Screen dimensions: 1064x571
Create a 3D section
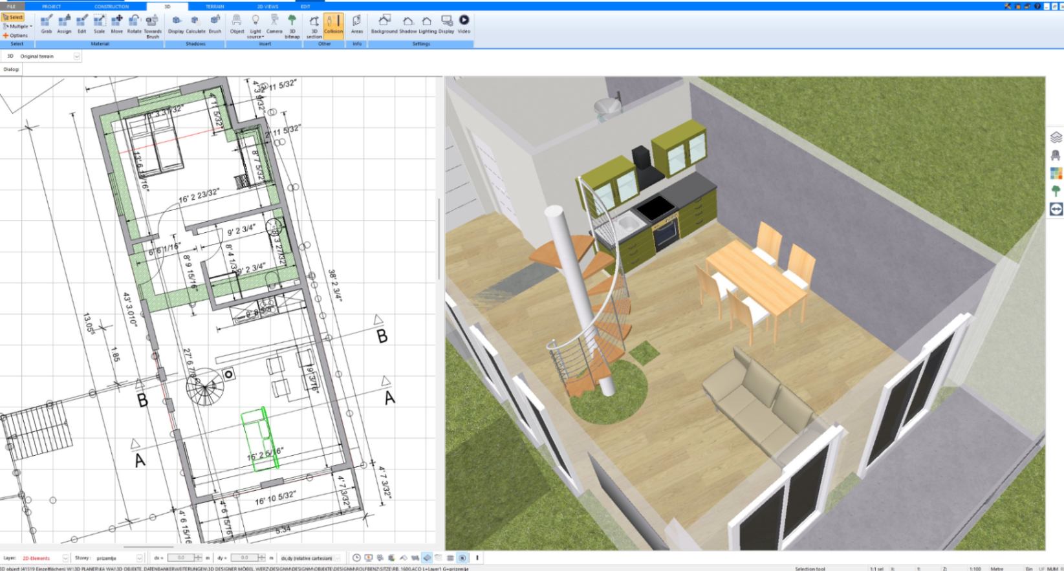(x=314, y=26)
